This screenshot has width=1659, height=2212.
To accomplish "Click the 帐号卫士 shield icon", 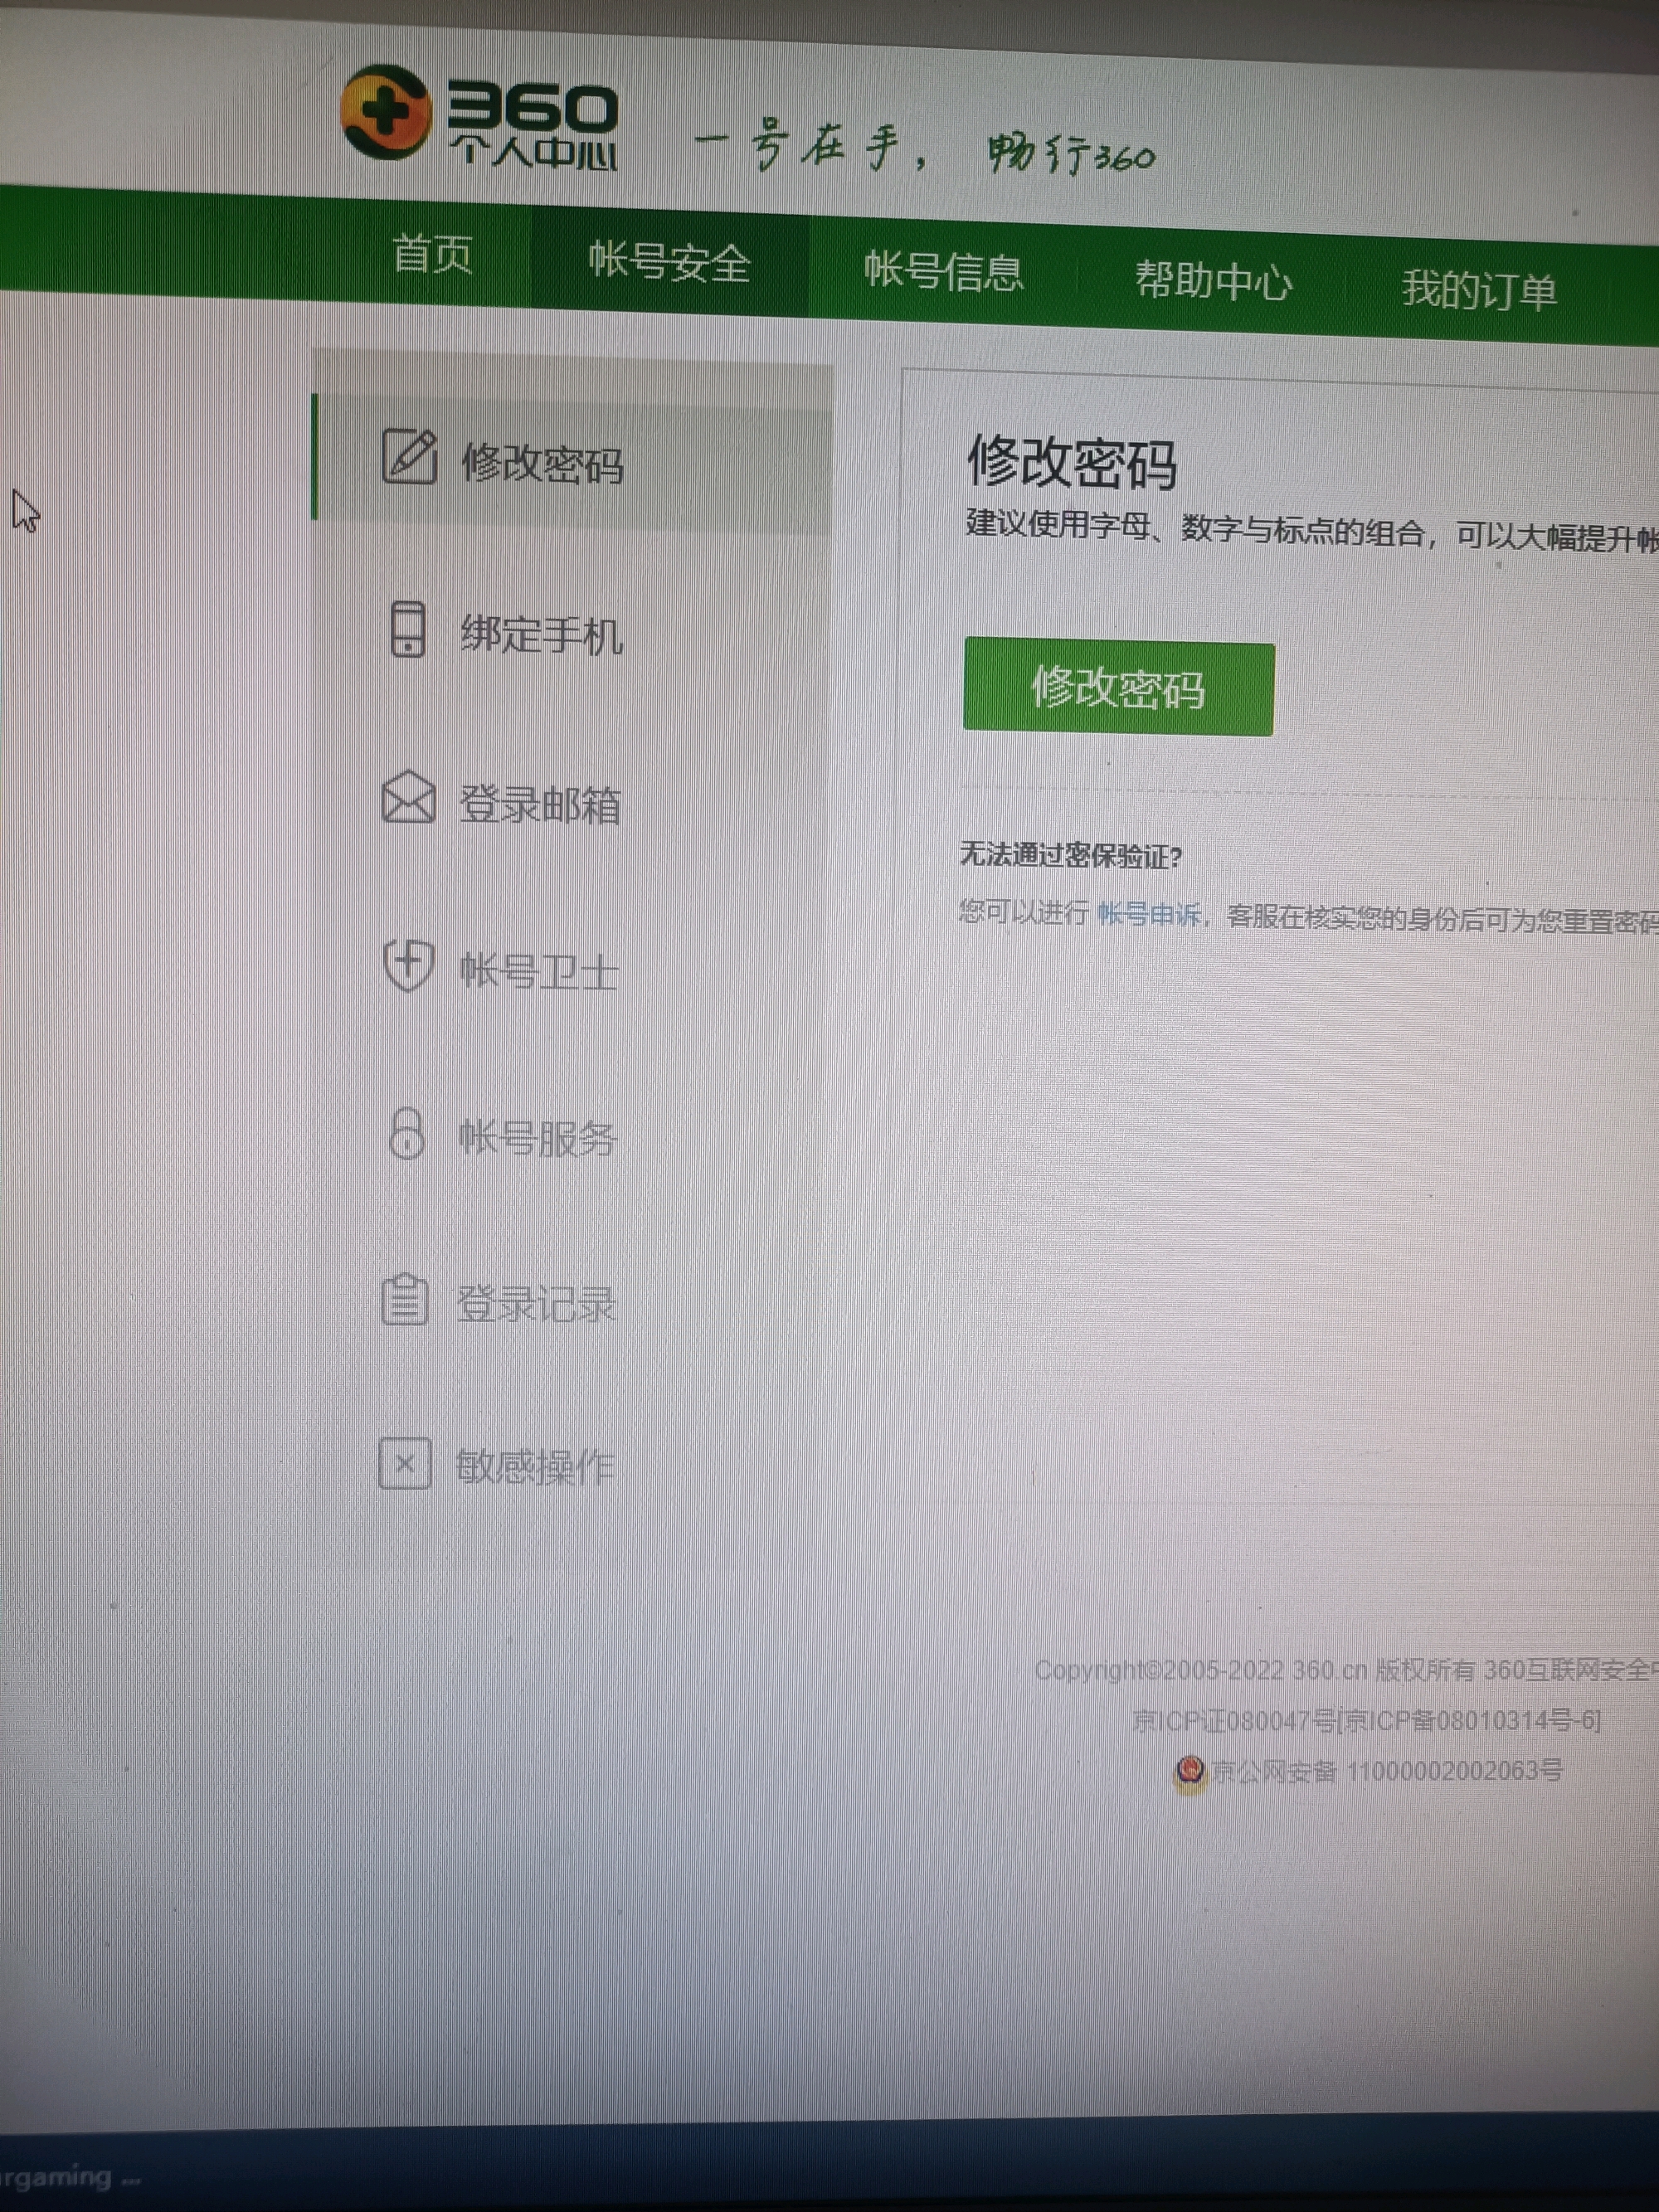I will click(x=408, y=965).
